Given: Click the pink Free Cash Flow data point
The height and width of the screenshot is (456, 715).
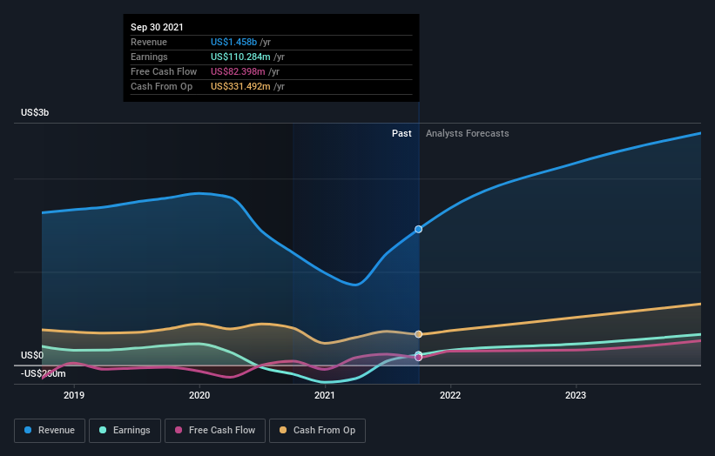Looking at the screenshot, I should (418, 358).
